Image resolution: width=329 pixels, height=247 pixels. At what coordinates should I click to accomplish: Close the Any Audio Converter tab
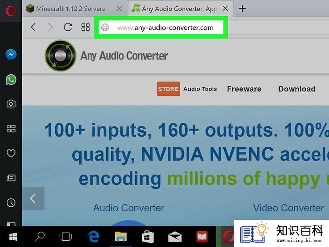(226, 9)
